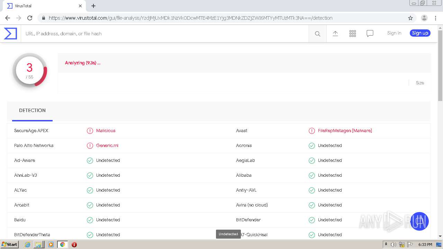Click the Size label
The height and width of the screenshot is (249, 443).
click(x=420, y=83)
